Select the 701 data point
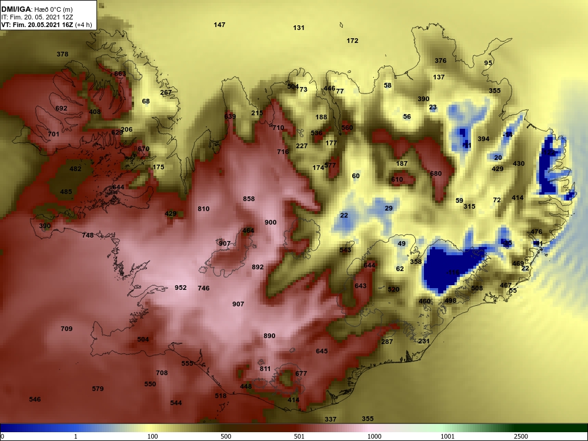The height and width of the screenshot is (441, 588). [x=54, y=134]
